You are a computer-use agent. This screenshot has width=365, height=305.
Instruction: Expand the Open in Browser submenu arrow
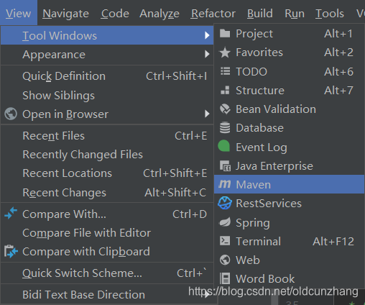(x=207, y=114)
